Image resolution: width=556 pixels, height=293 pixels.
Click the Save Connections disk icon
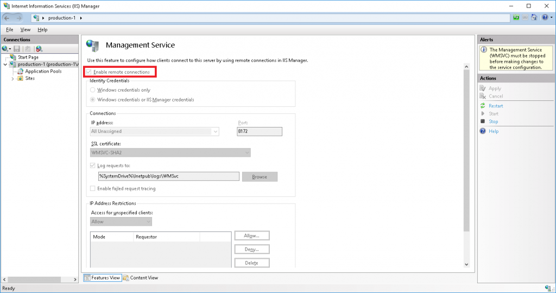pos(17,49)
